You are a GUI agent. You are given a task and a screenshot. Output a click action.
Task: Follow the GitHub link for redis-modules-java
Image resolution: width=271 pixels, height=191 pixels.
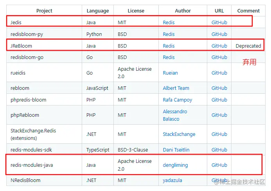click(x=219, y=165)
